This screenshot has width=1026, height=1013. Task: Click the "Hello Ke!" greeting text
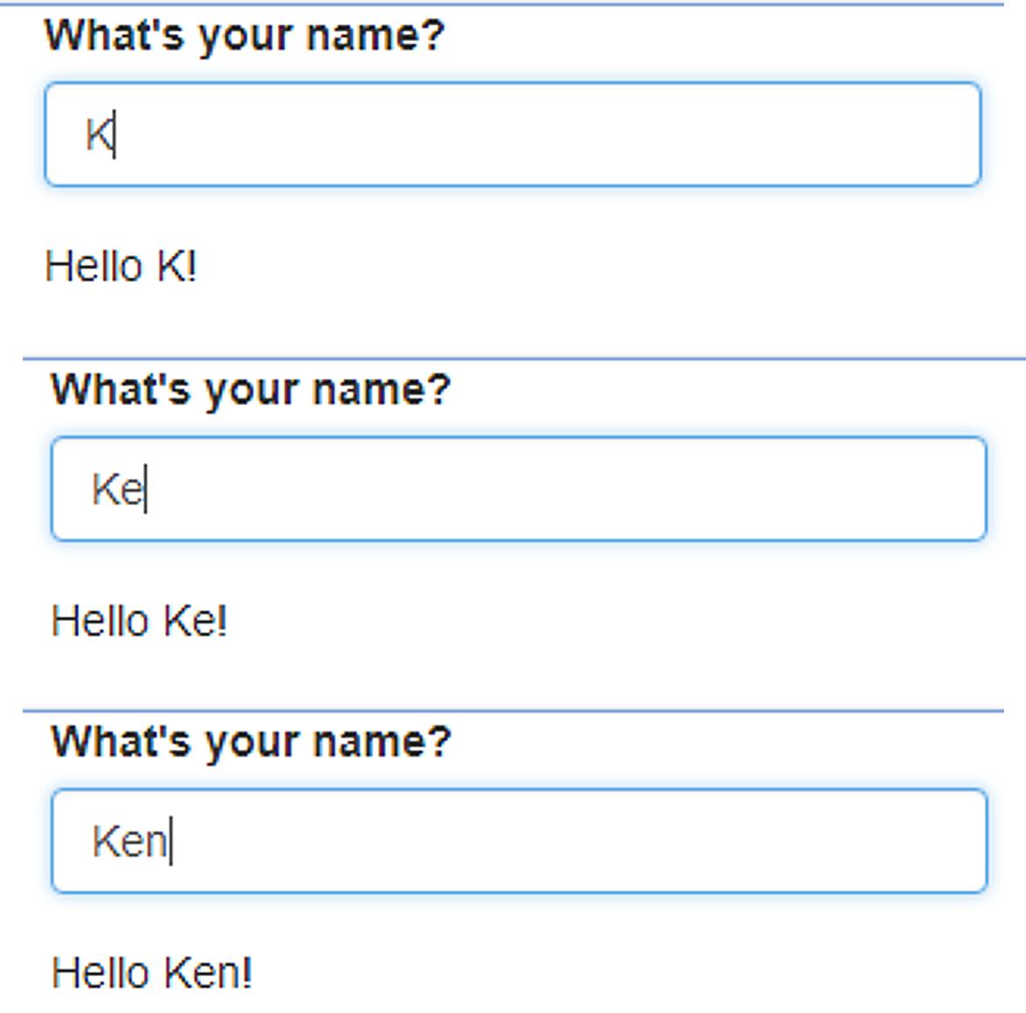139,620
